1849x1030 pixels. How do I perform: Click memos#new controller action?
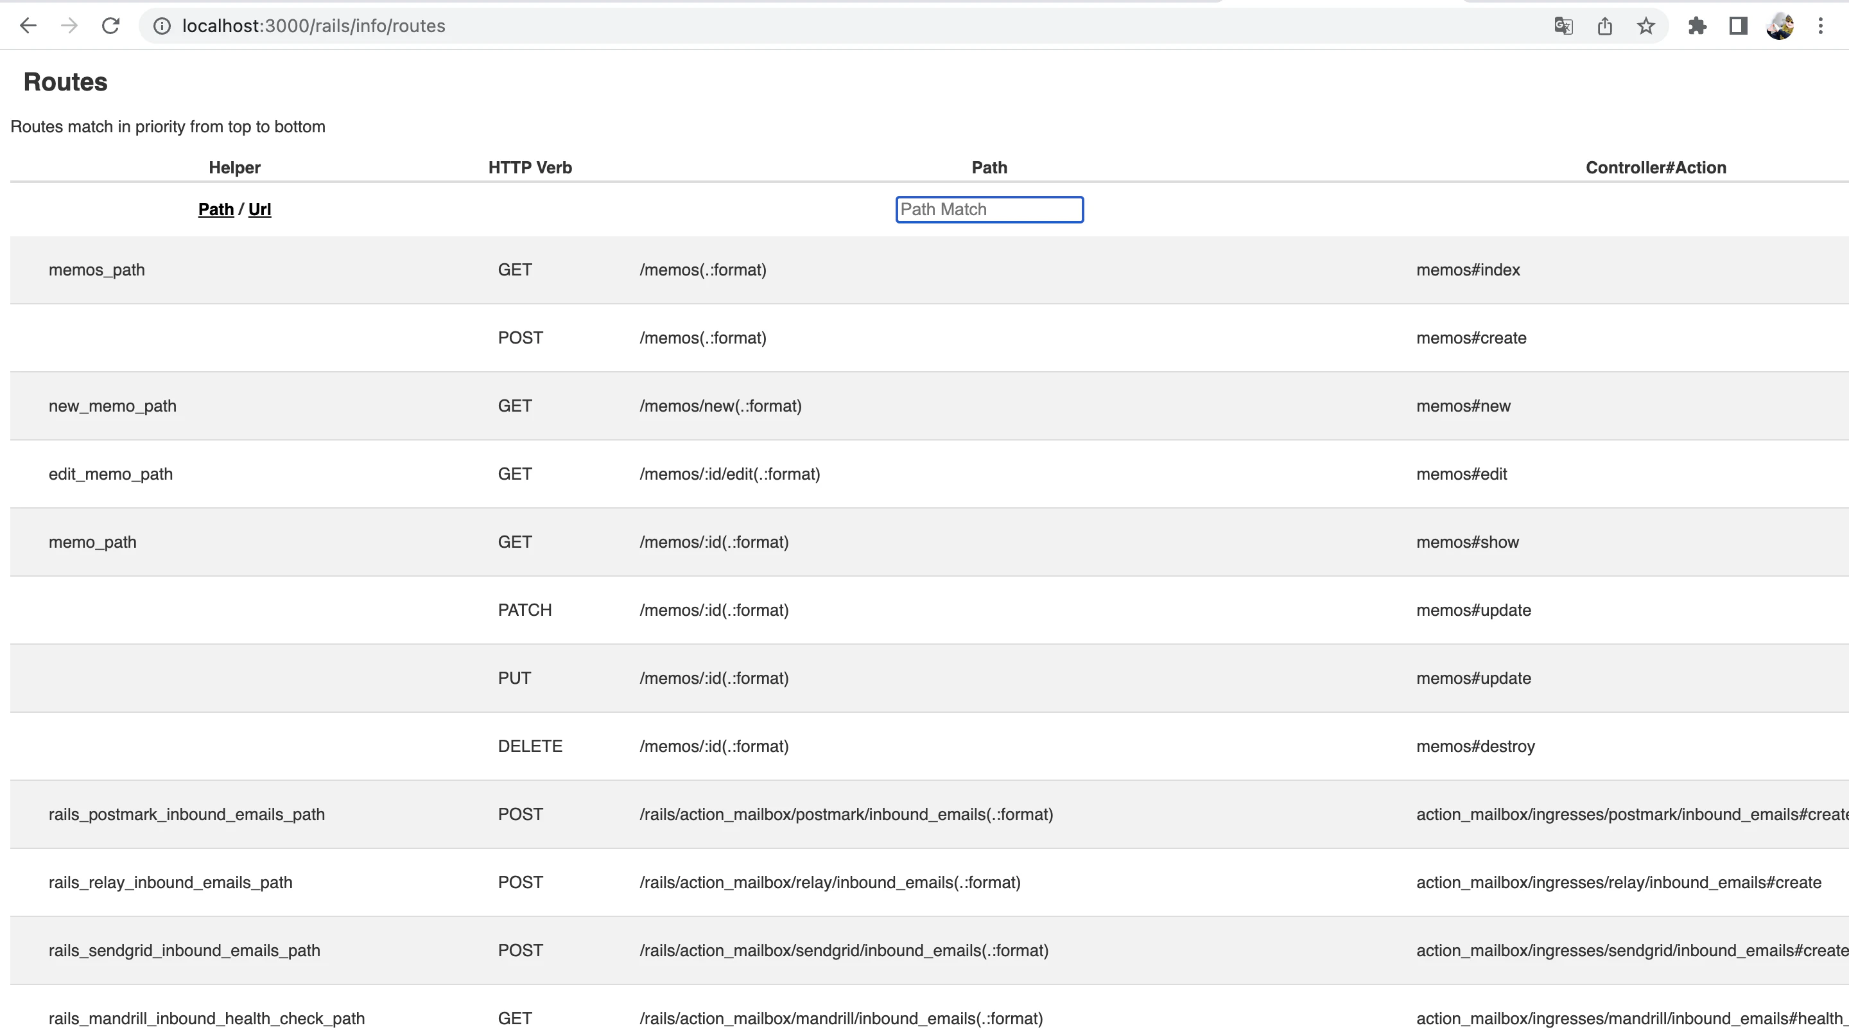(x=1464, y=406)
